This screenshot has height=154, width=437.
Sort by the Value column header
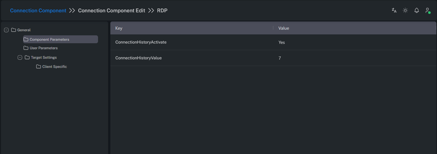(284, 28)
